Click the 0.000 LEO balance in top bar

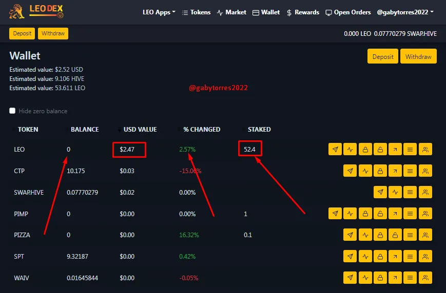click(357, 34)
